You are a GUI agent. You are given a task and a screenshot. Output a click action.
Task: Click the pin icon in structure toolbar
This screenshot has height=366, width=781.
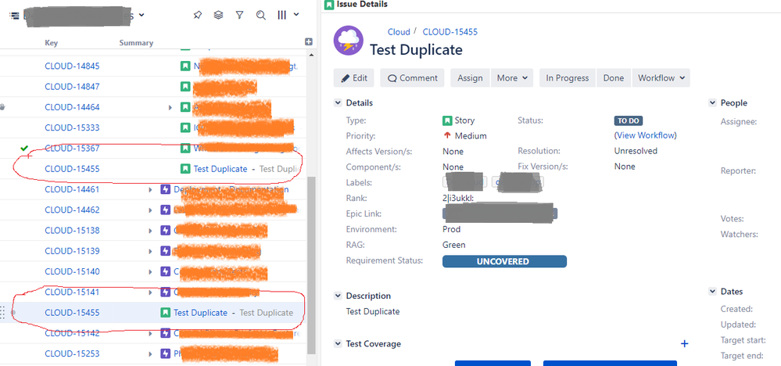point(197,15)
